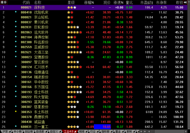This screenshot has width=190, height=133.
Task: Click the cyan diamond marker beside 002031 巨轮股份
Action: (x=16, y=27)
